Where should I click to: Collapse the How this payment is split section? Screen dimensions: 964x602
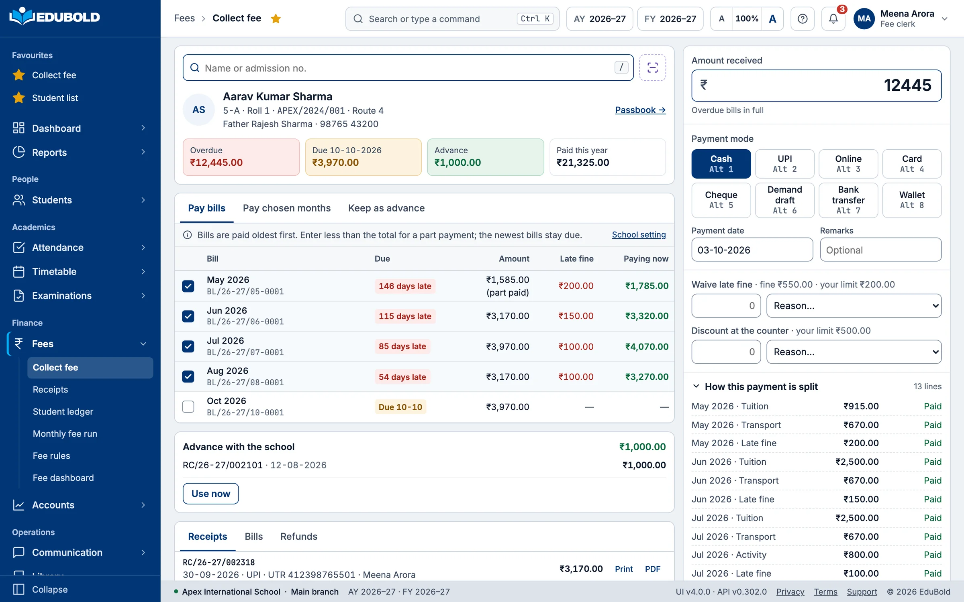[x=696, y=386]
